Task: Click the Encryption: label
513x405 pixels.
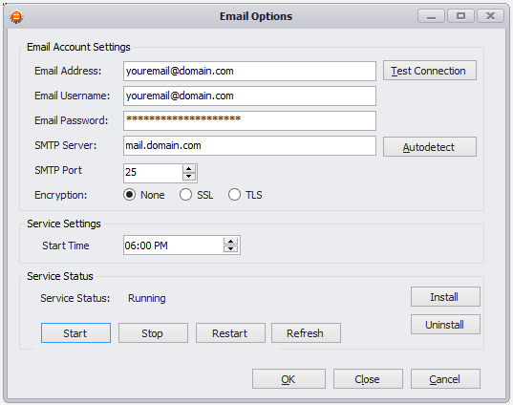Action: coord(61,195)
